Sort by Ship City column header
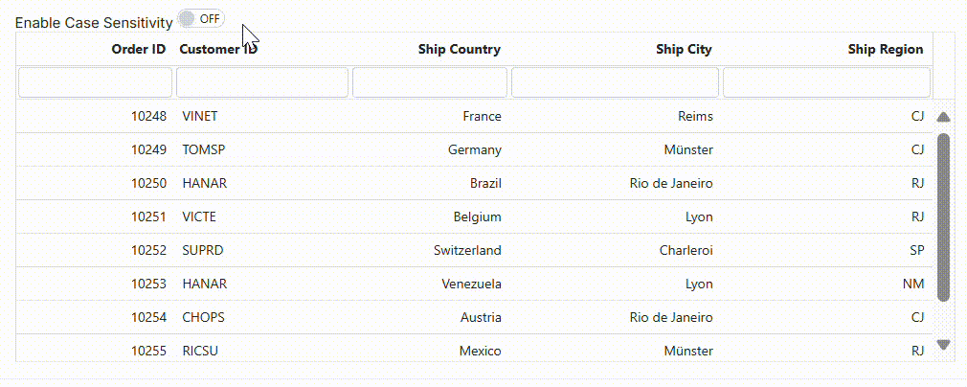 point(684,50)
